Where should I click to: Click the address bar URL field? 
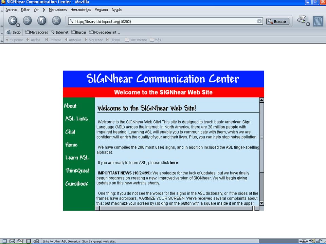tap(165, 21)
